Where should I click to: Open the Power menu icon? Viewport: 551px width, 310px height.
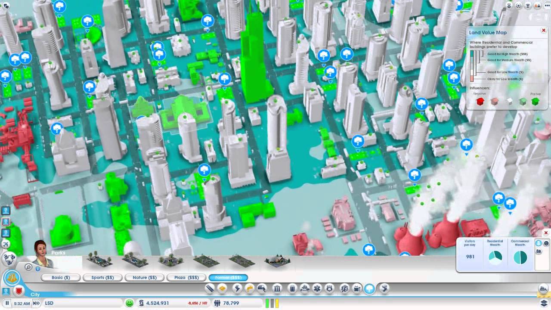click(237, 288)
